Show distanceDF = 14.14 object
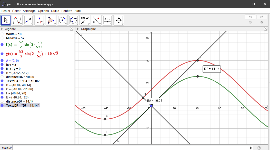Viewport: 270px width, 150px height. (2, 101)
